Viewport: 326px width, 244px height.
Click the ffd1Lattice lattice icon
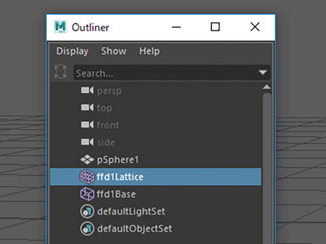pyautogui.click(x=87, y=177)
